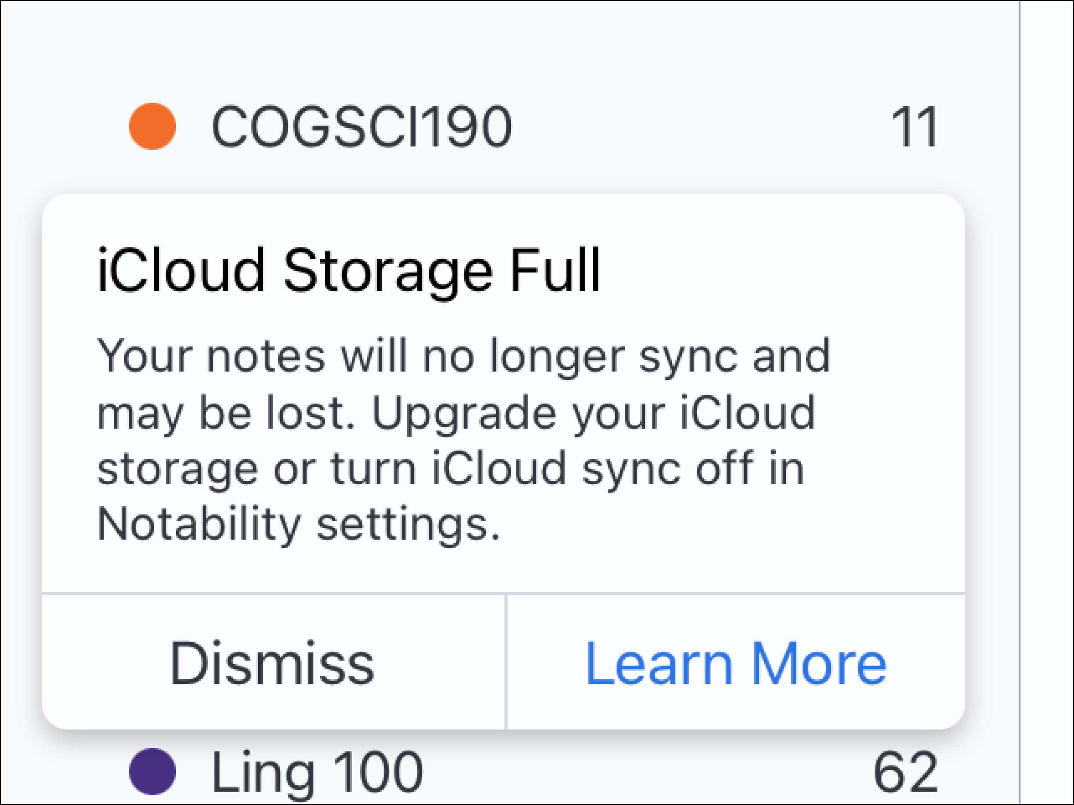Click the purple Ling 100 color dot
The width and height of the screenshot is (1074, 805).
click(x=152, y=772)
